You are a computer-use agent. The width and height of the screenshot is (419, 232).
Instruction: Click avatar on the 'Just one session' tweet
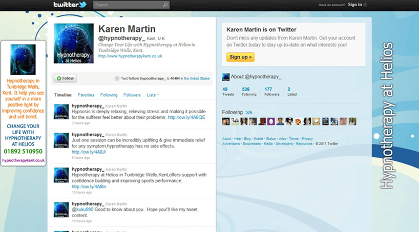[x=61, y=140]
